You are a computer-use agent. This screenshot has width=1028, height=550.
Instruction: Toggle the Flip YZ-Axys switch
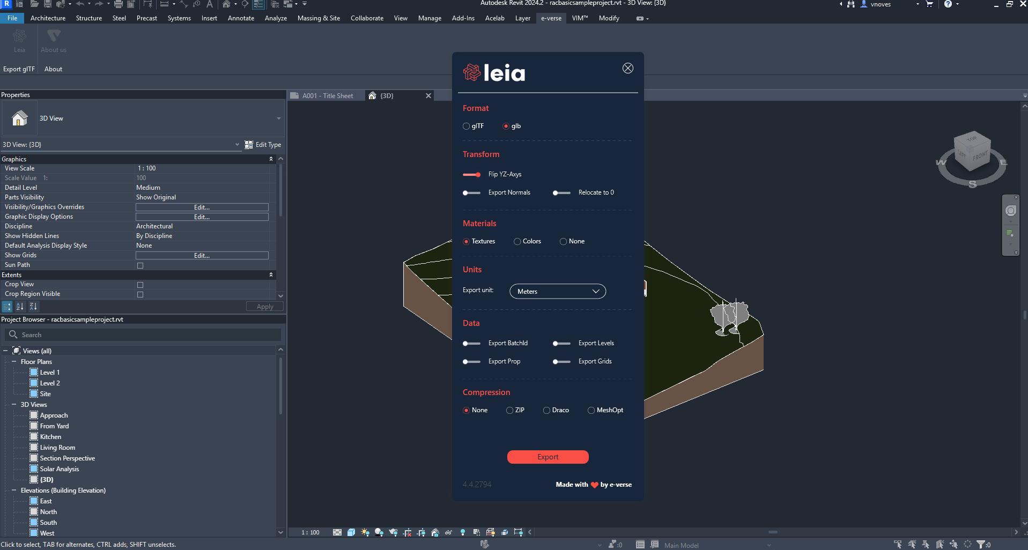tap(471, 175)
